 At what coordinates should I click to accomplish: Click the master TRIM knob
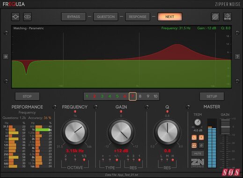pos(198,122)
